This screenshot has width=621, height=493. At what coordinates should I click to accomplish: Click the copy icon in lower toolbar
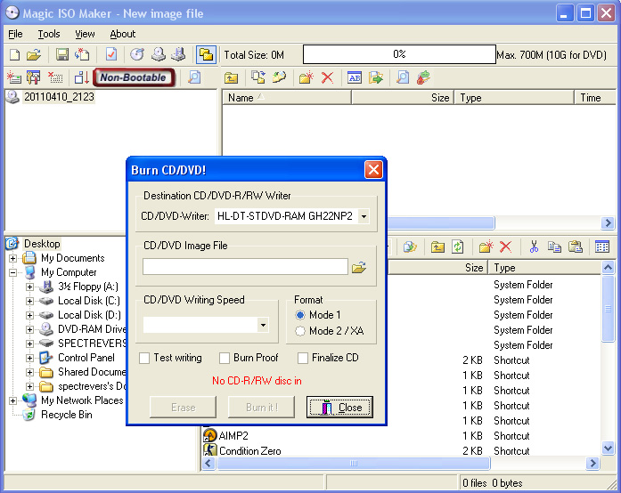pos(554,246)
